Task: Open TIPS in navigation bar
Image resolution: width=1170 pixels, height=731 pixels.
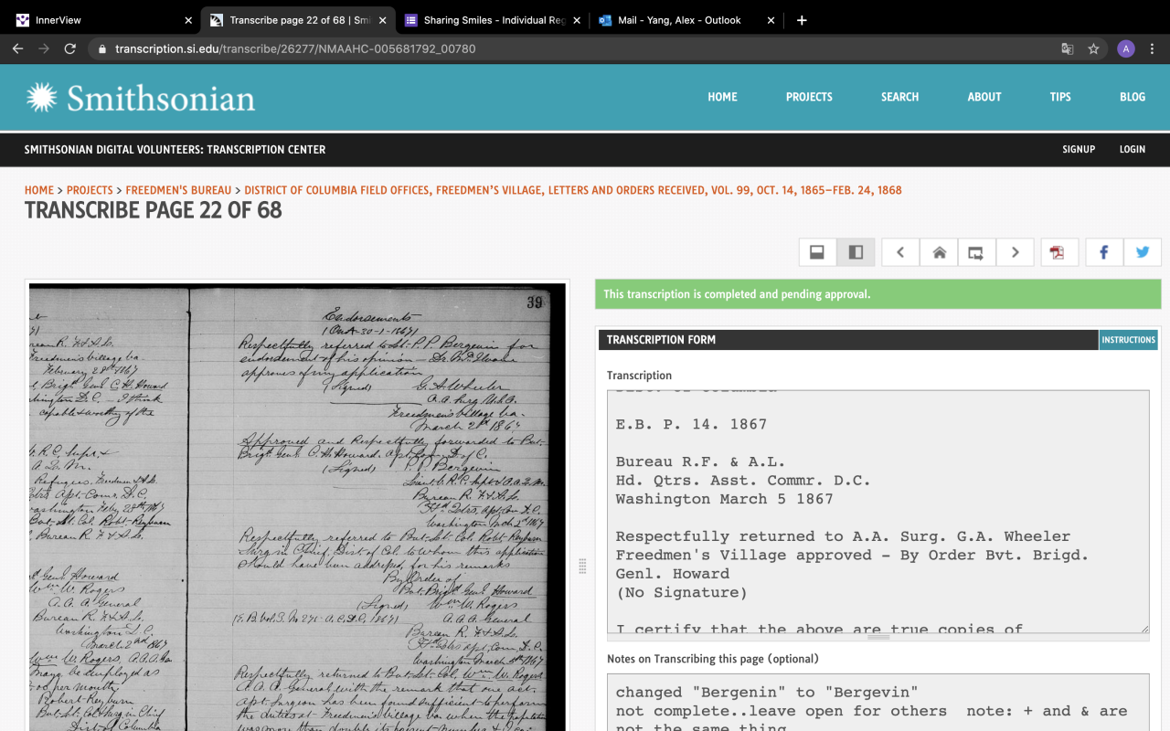Action: tap(1060, 97)
